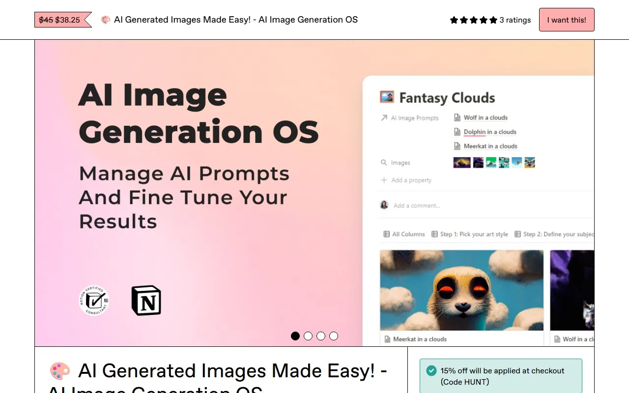Click the Fantasy Clouds page icon
629x393 pixels.
tap(387, 97)
